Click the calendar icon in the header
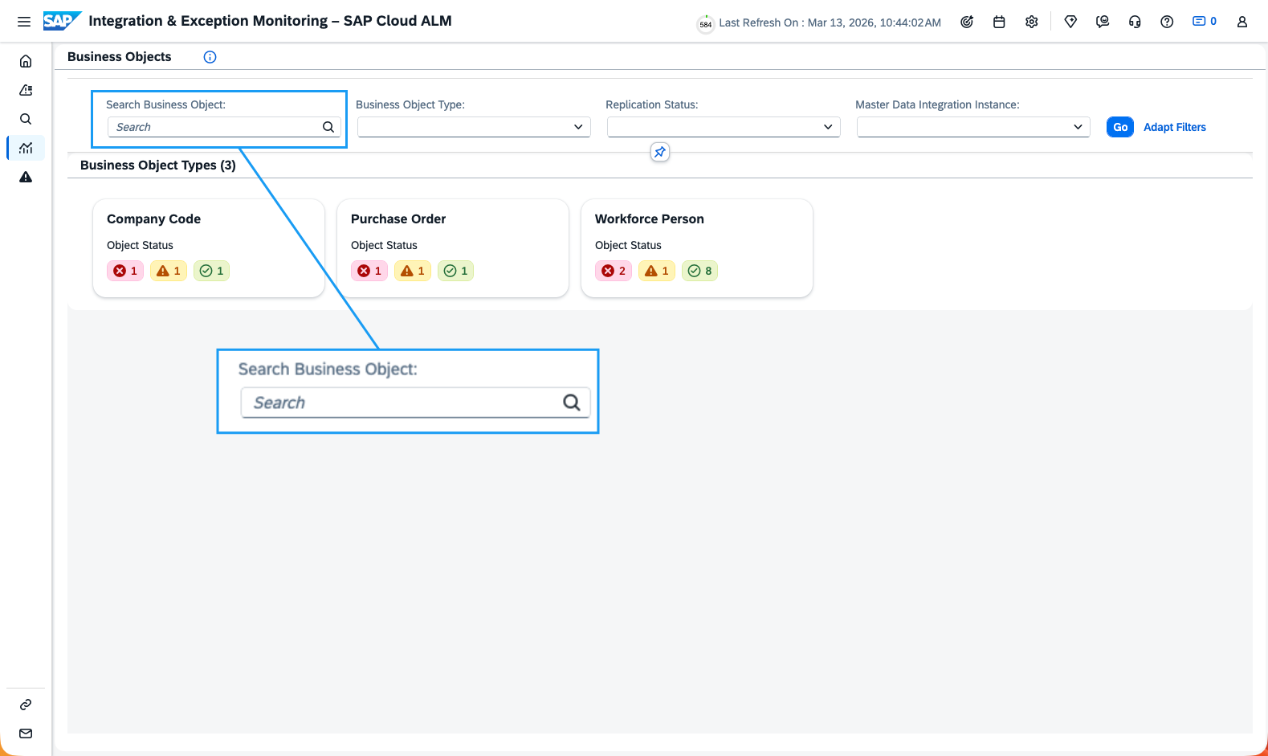Image resolution: width=1268 pixels, height=756 pixels. click(x=999, y=22)
